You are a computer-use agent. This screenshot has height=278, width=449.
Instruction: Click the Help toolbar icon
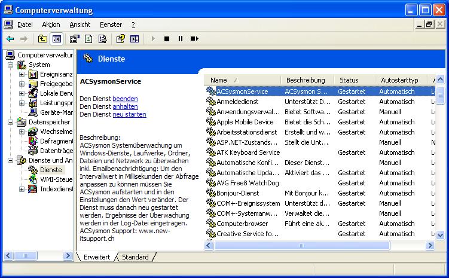[121, 39]
